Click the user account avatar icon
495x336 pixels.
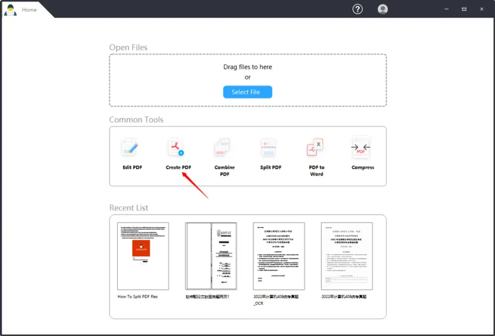[383, 9]
